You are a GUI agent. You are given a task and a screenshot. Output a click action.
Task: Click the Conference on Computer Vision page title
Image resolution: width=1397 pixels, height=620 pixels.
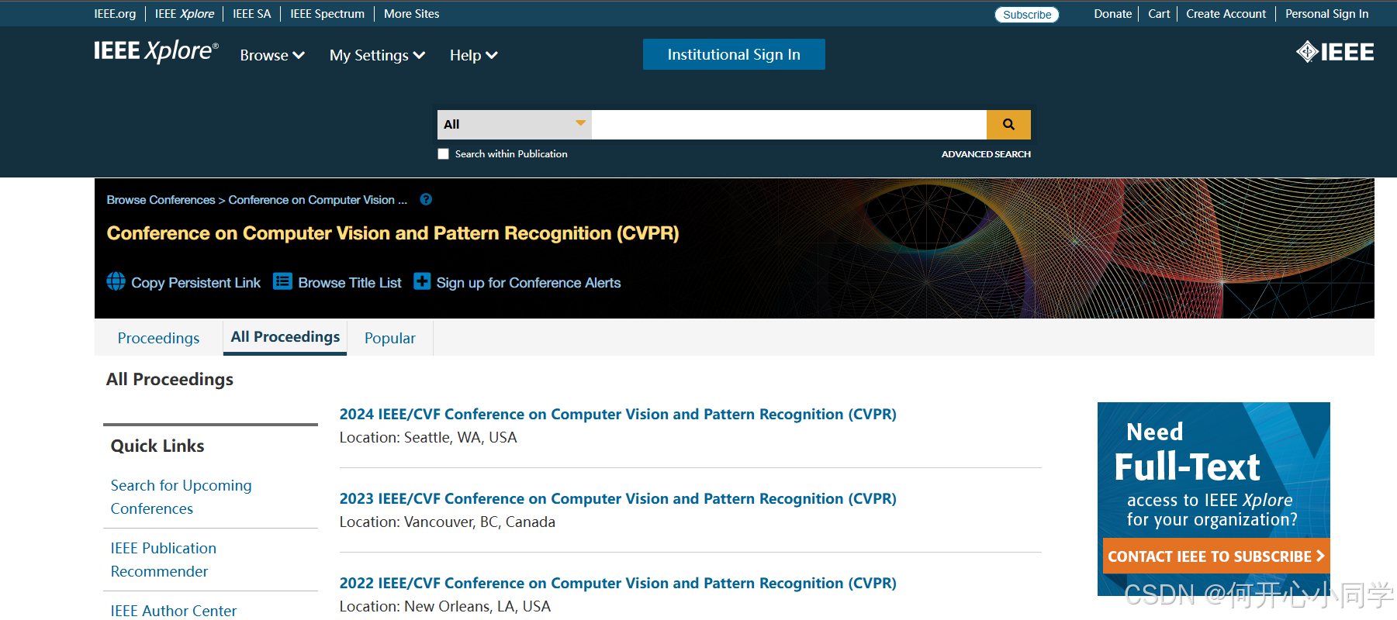pos(392,233)
